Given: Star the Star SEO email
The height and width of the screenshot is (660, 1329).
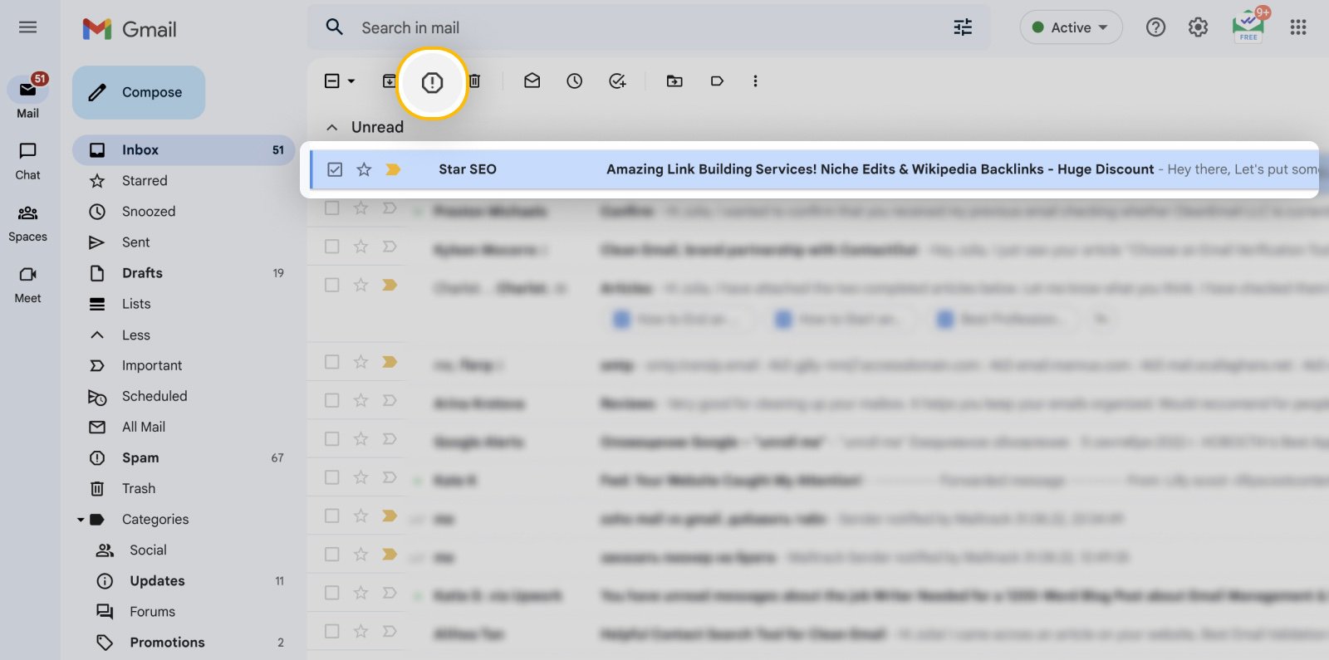Looking at the screenshot, I should click(x=364, y=169).
